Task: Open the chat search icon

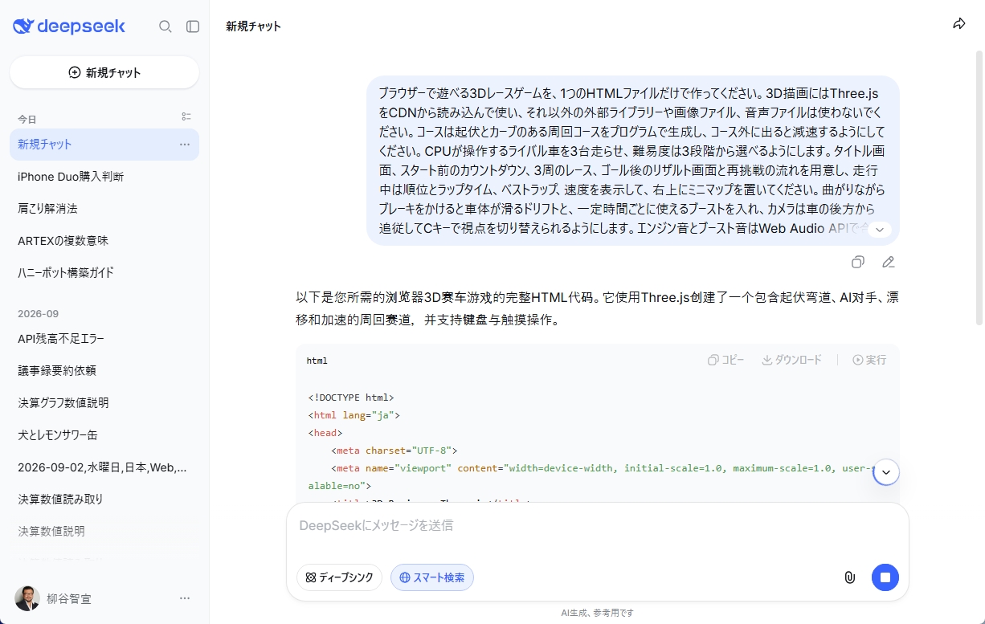Action: pos(166,27)
